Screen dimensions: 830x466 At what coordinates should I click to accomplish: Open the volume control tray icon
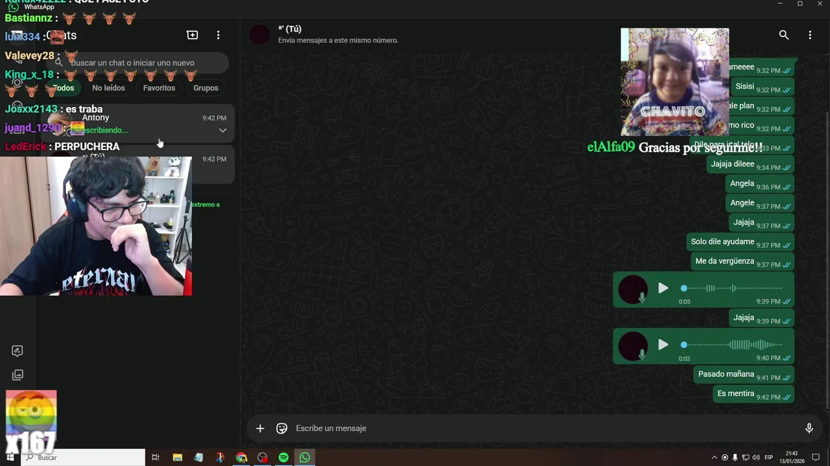click(x=755, y=458)
